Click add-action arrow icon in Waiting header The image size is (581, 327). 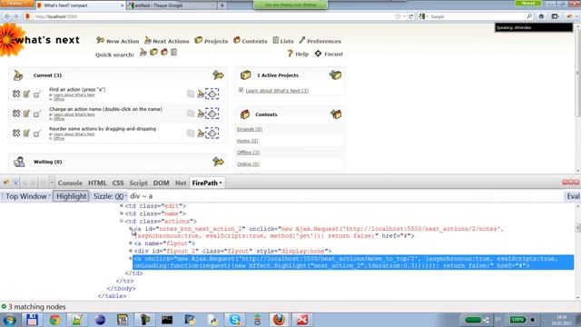click(218, 162)
